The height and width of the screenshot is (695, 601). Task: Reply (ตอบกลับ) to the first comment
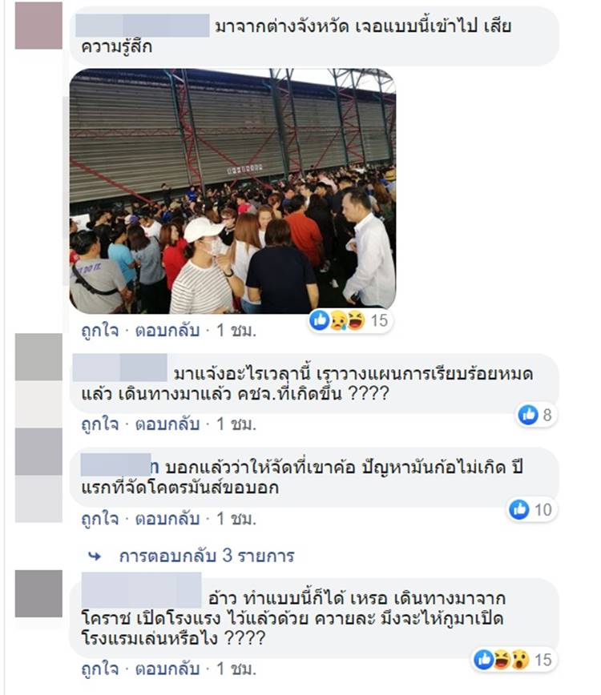pyautogui.click(x=167, y=331)
